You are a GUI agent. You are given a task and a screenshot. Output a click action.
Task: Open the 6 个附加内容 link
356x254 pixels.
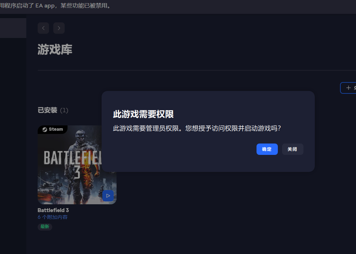(x=53, y=217)
